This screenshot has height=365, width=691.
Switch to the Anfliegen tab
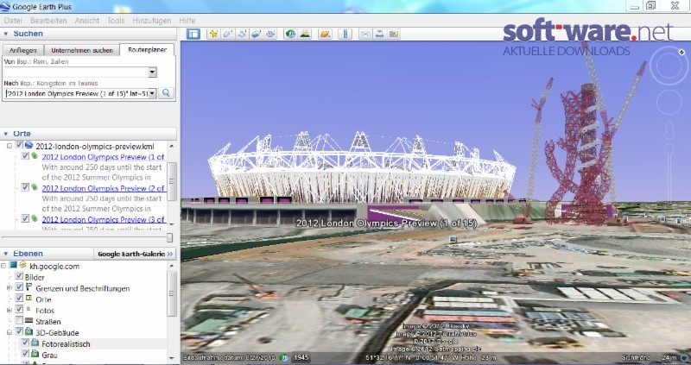click(x=23, y=50)
